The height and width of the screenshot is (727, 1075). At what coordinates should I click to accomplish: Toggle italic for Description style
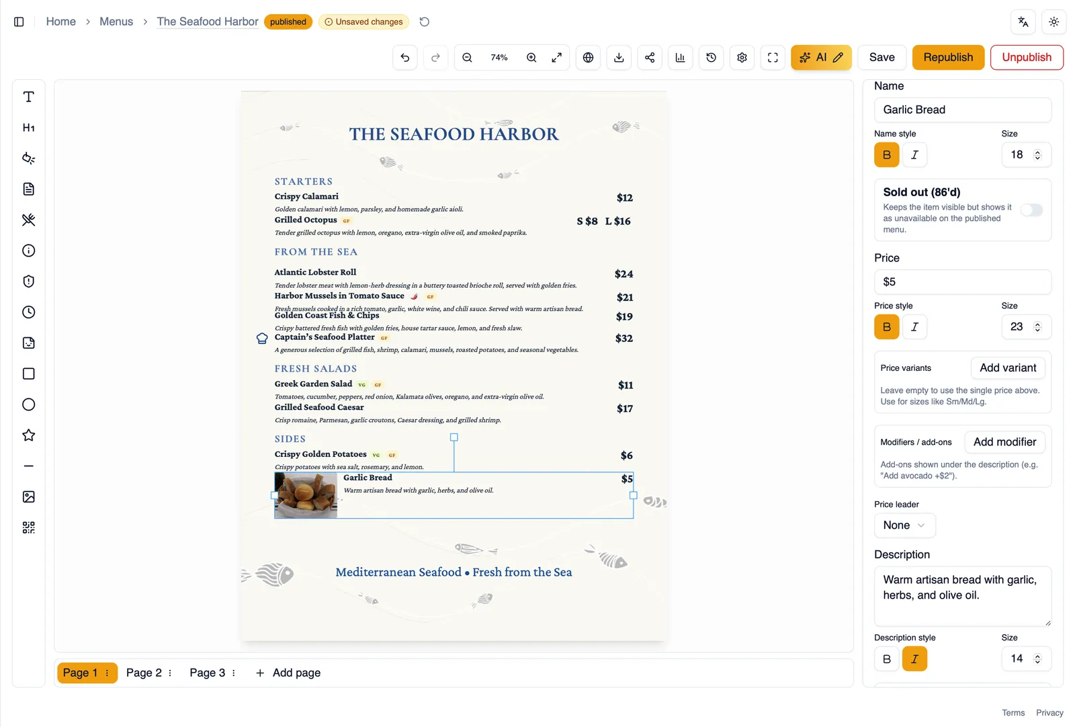[x=914, y=659]
